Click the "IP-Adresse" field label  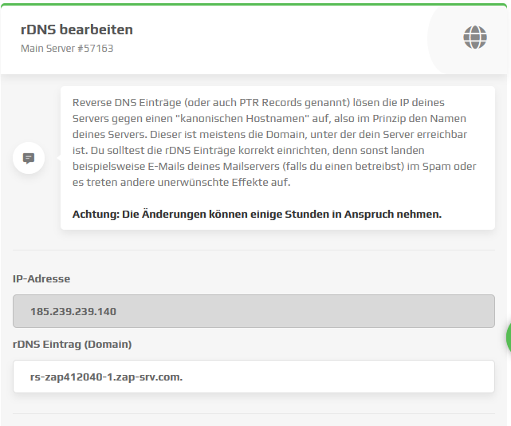pyautogui.click(x=41, y=279)
